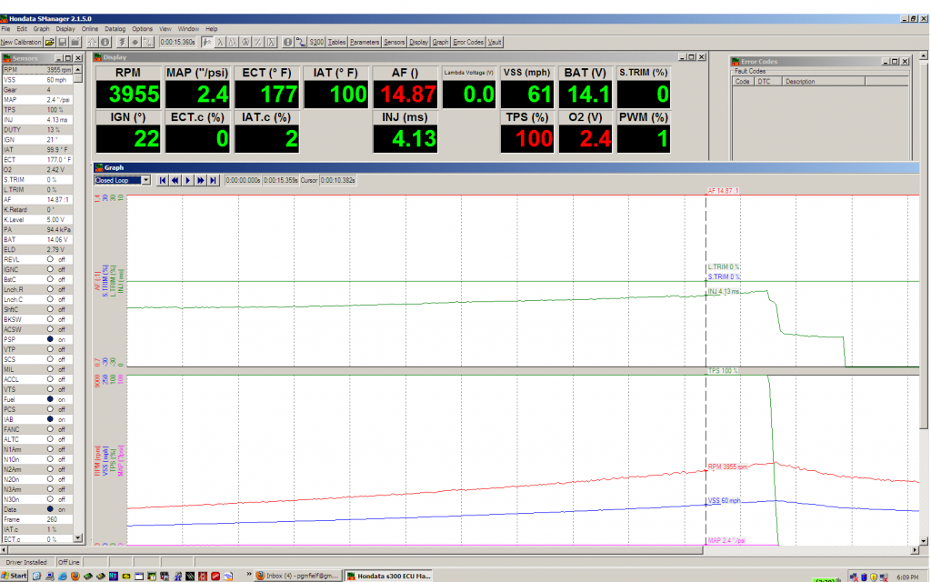
Task: Click the info icon left of S300 button
Action: [287, 42]
